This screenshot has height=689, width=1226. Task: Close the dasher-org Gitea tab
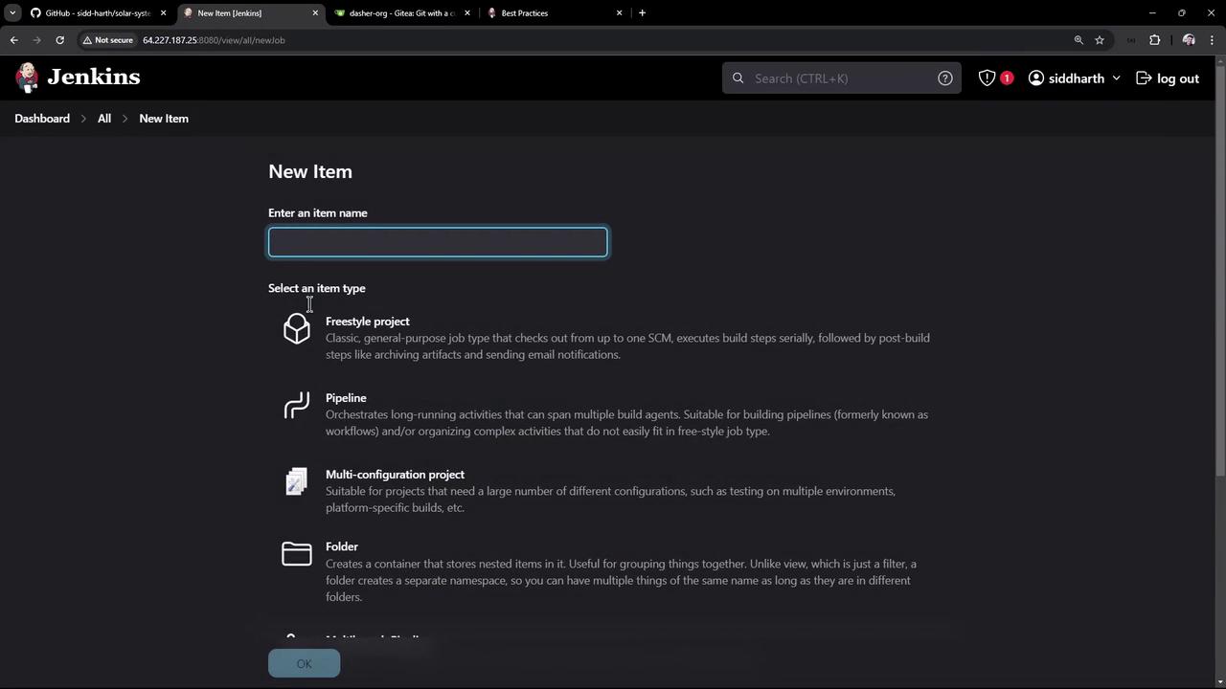[467, 13]
